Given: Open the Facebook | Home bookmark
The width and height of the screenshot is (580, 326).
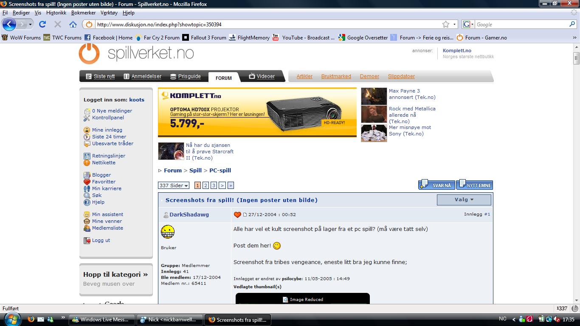Looking at the screenshot, I should [x=108, y=37].
